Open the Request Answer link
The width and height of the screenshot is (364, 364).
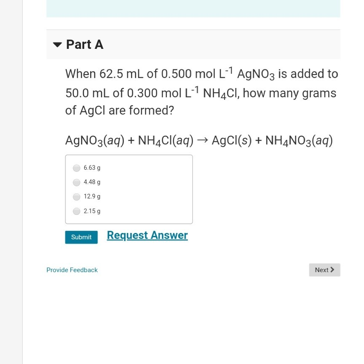pyautogui.click(x=147, y=235)
